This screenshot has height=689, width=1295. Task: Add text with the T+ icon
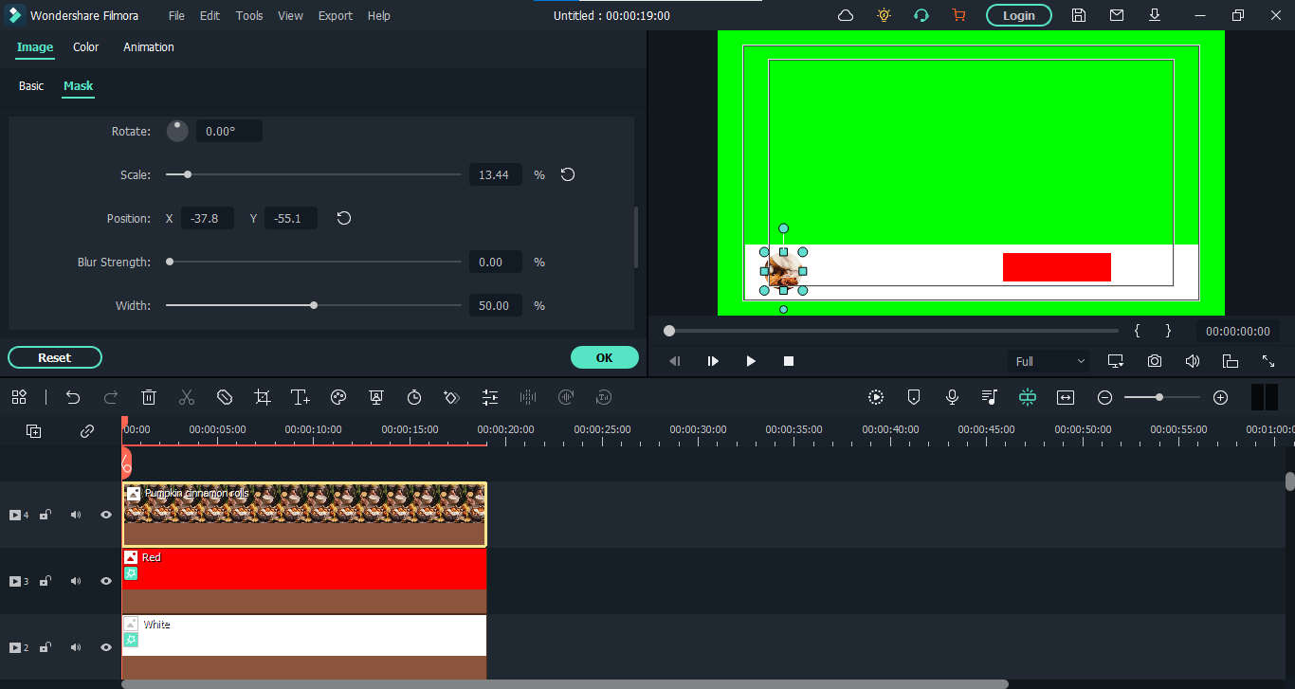[301, 397]
